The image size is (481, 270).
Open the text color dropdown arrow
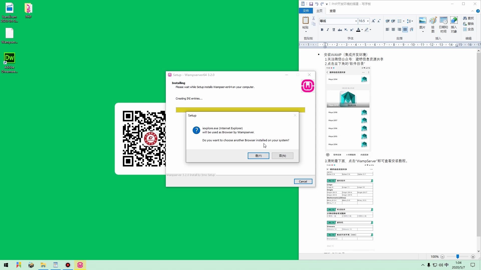tap(362, 30)
